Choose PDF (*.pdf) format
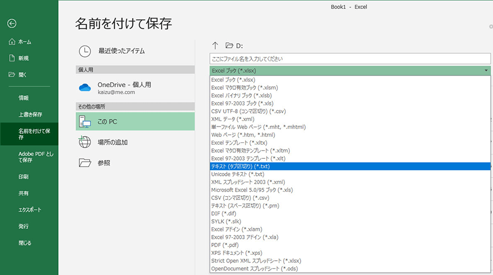The width and height of the screenshot is (493, 275). pyautogui.click(x=350, y=245)
